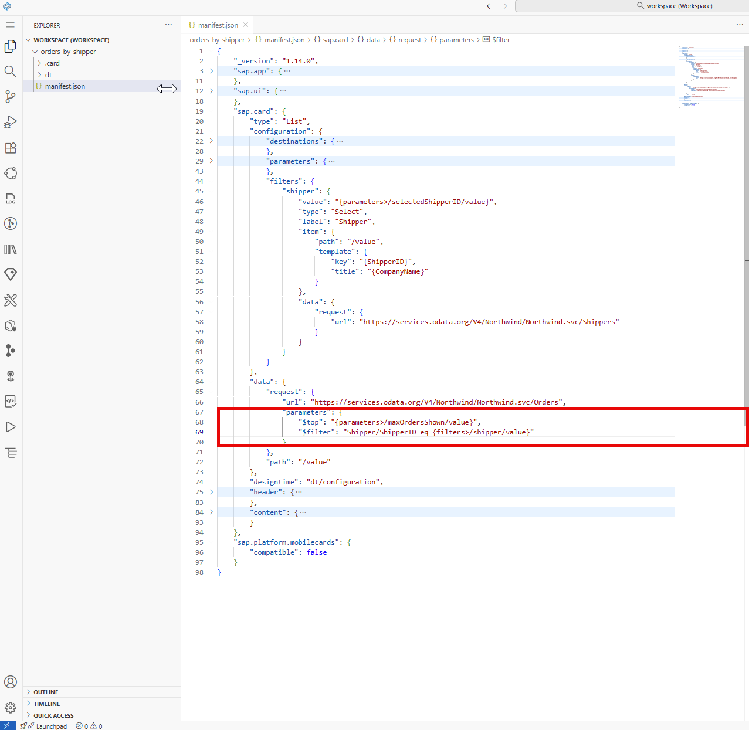Viewport: 749px width, 730px height.
Task: Unfold the "destinations" block at line 22
Action: (211, 141)
